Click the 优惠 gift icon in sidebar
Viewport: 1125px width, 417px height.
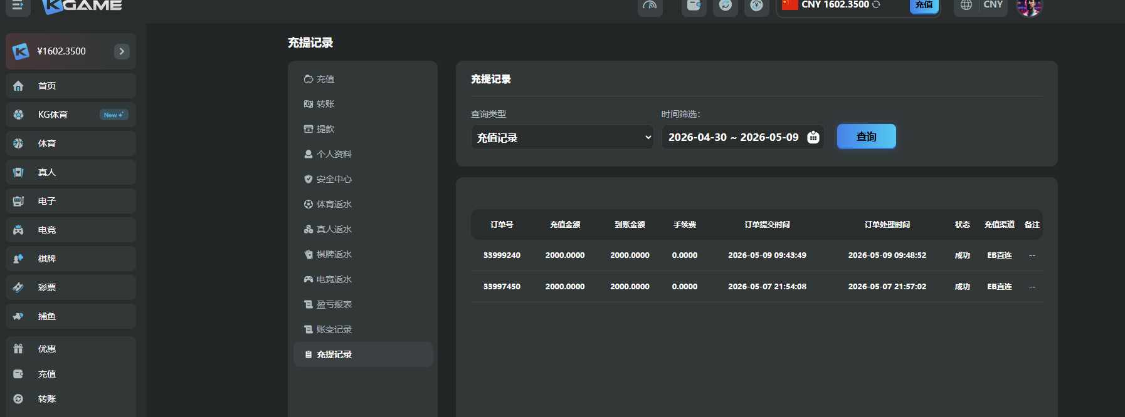coord(18,349)
